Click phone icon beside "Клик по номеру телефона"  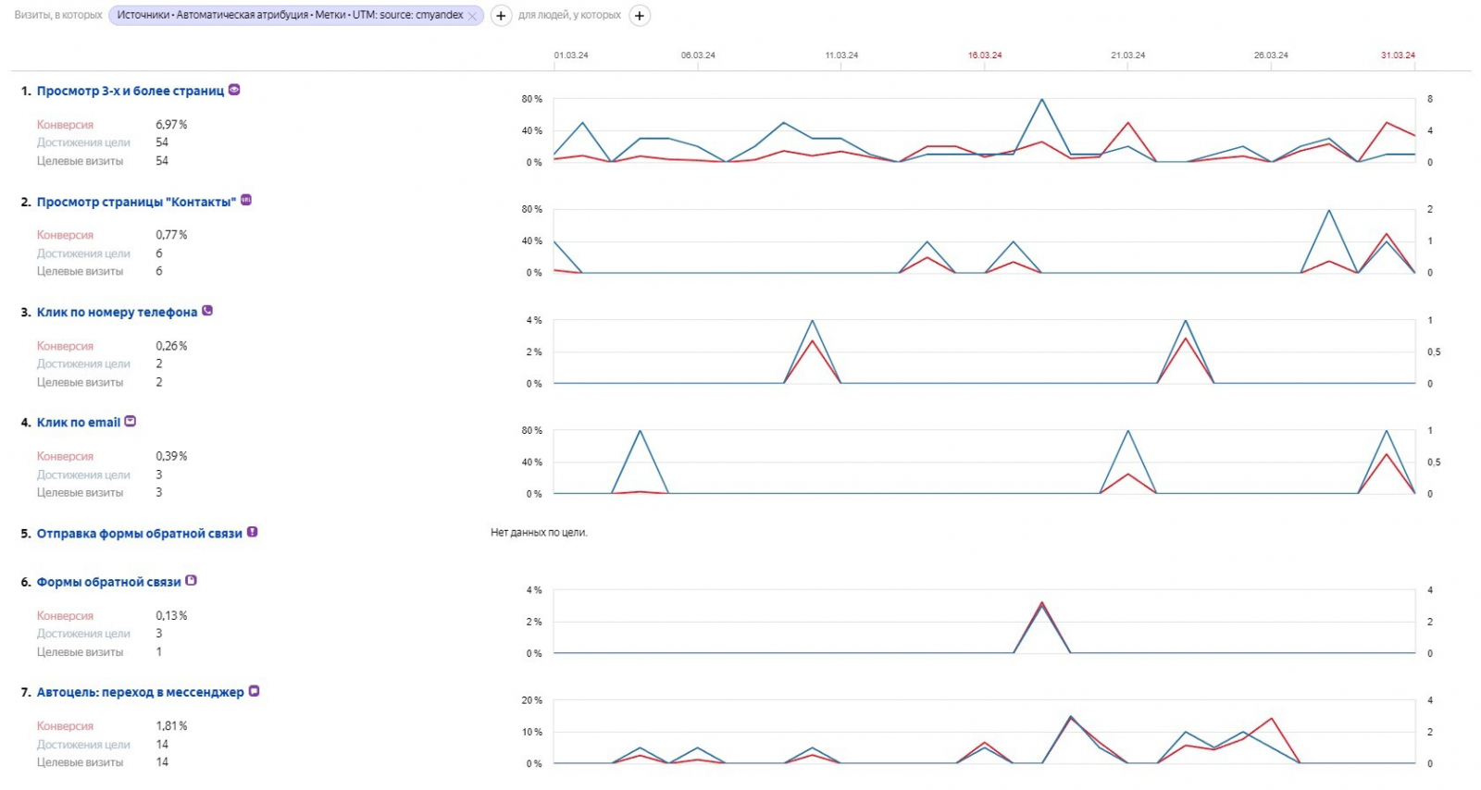tap(207, 311)
